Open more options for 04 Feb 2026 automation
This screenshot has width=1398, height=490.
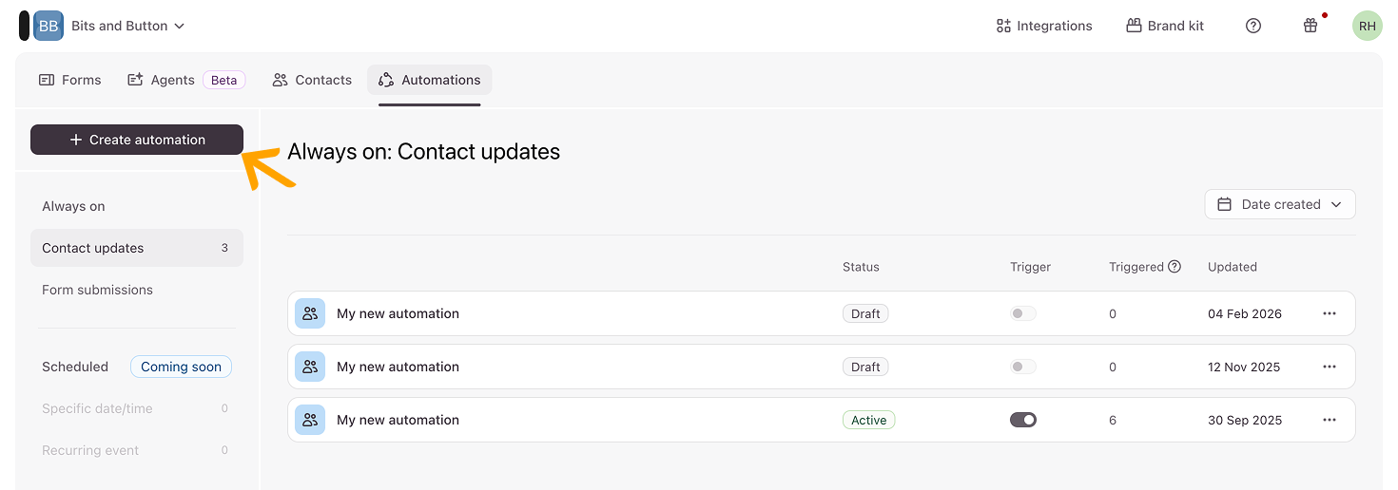pos(1330,313)
